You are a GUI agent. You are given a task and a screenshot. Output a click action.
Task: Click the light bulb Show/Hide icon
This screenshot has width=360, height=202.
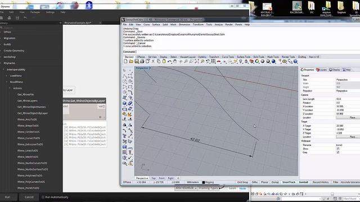[x=241, y=61]
